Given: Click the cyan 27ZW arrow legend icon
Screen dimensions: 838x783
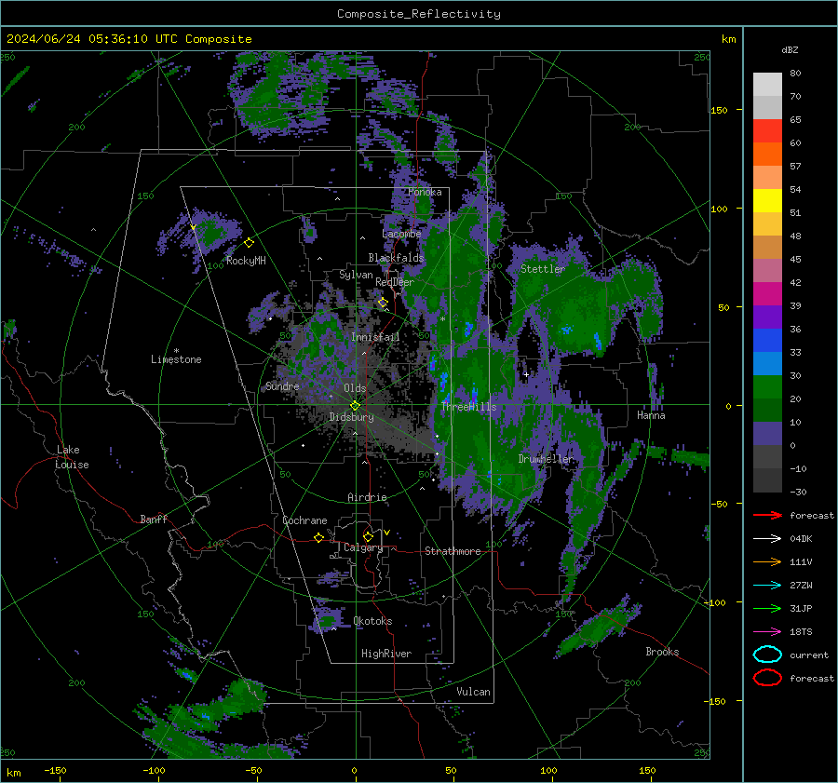Looking at the screenshot, I should pos(767,586).
